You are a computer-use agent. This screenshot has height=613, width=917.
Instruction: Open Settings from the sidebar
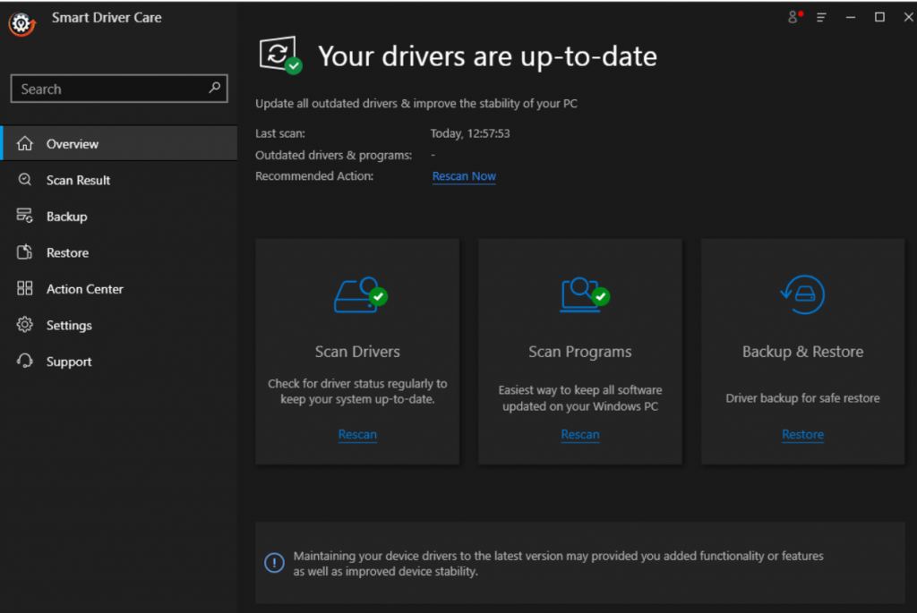click(119, 324)
